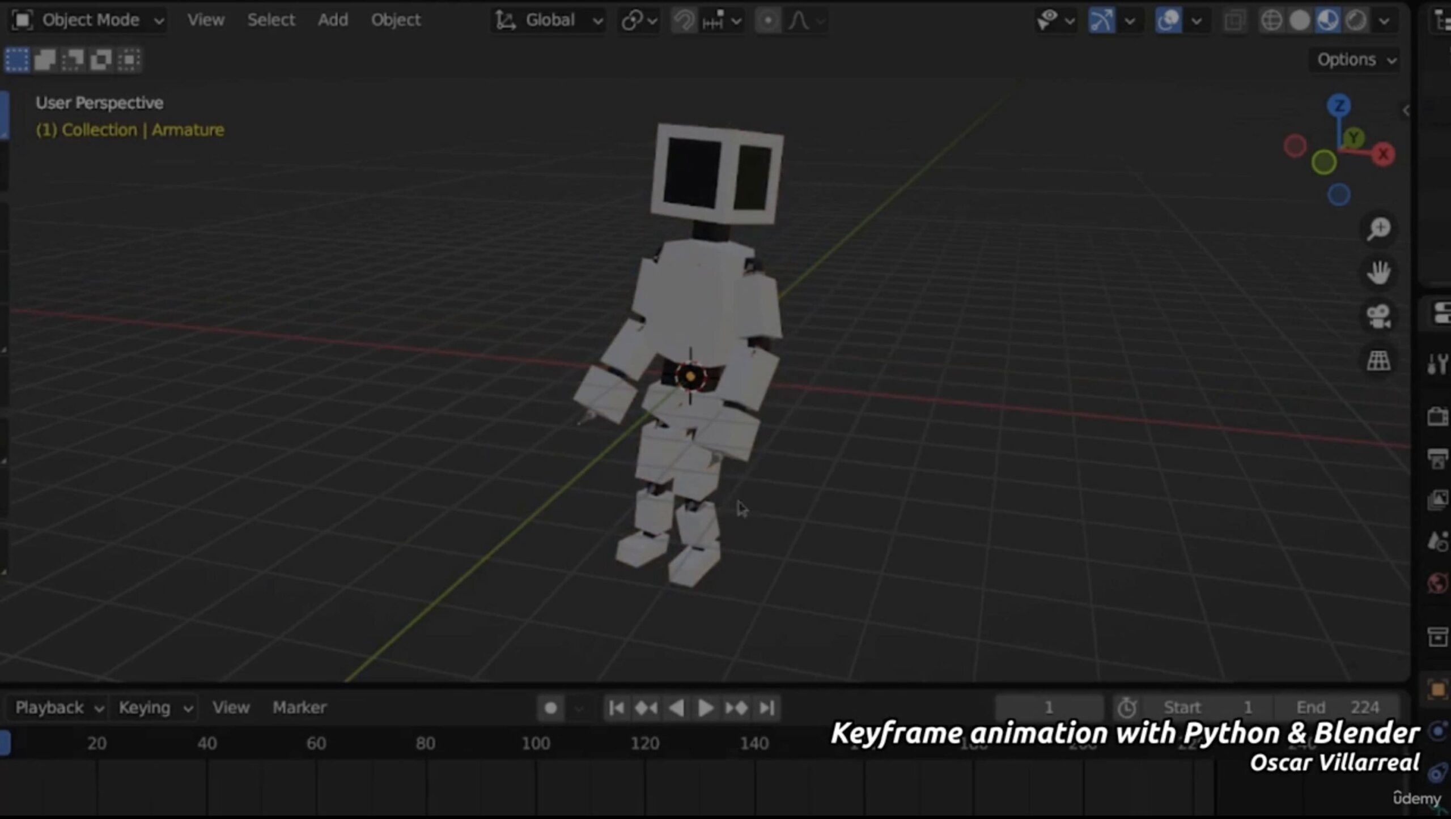Toggle snapping with the magnet icon

pos(682,19)
